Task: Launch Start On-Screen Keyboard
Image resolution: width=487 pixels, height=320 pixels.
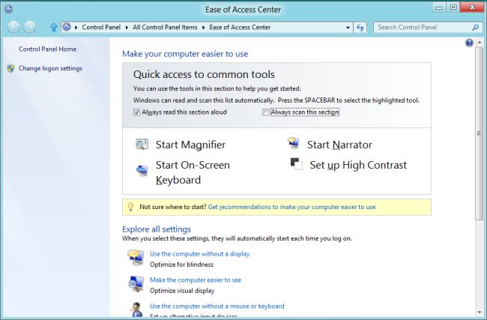Action: coord(193,172)
